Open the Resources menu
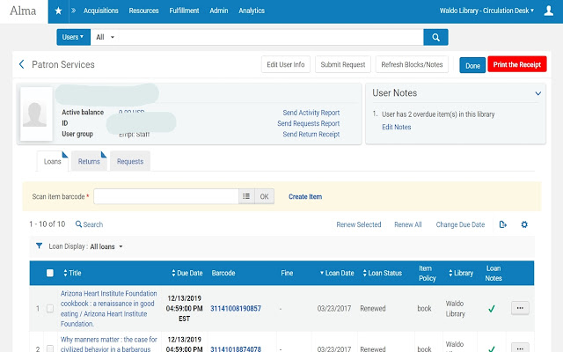 tap(143, 11)
